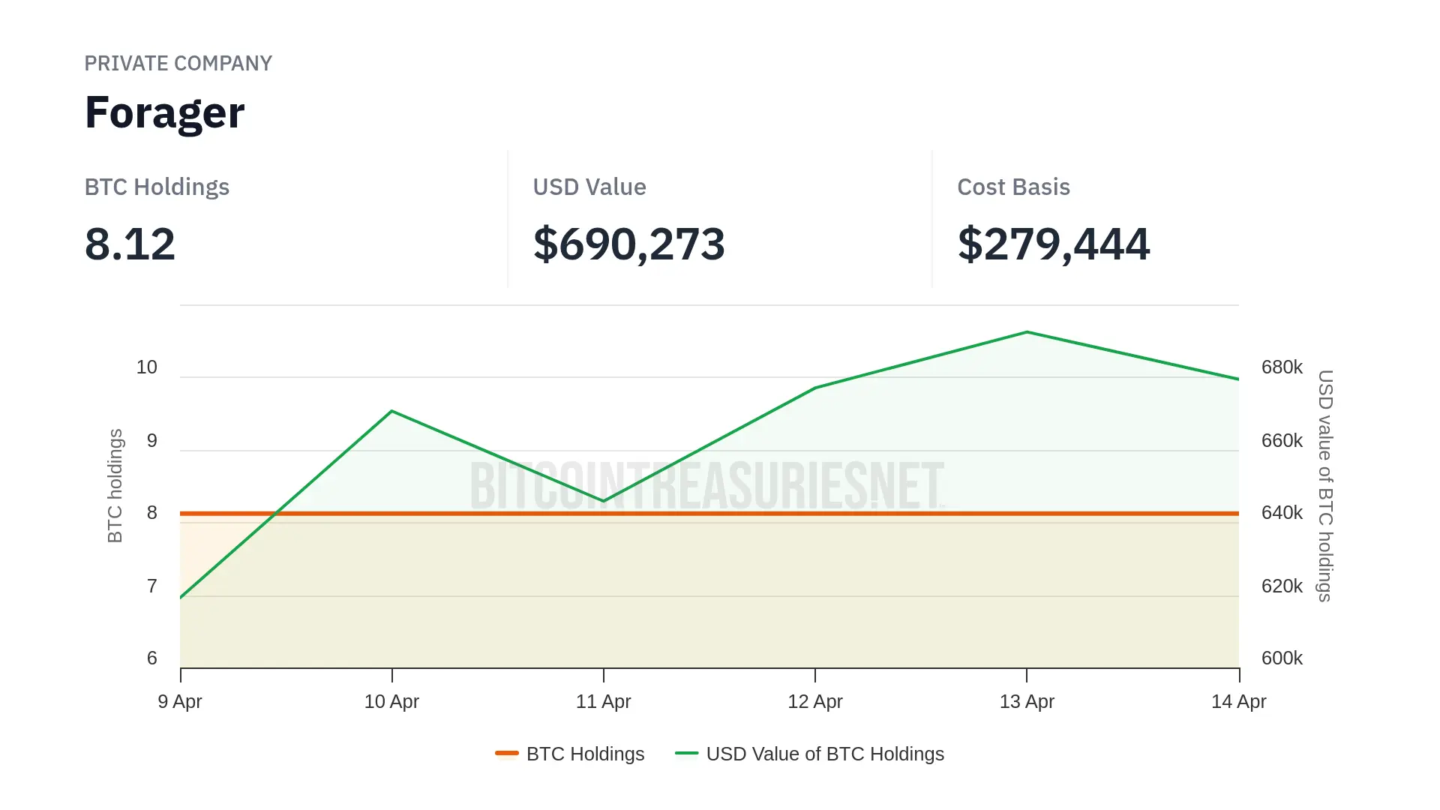Viewport: 1440px width, 810px height.
Task: Select the 9 Apr x-axis label
Action: [x=180, y=701]
